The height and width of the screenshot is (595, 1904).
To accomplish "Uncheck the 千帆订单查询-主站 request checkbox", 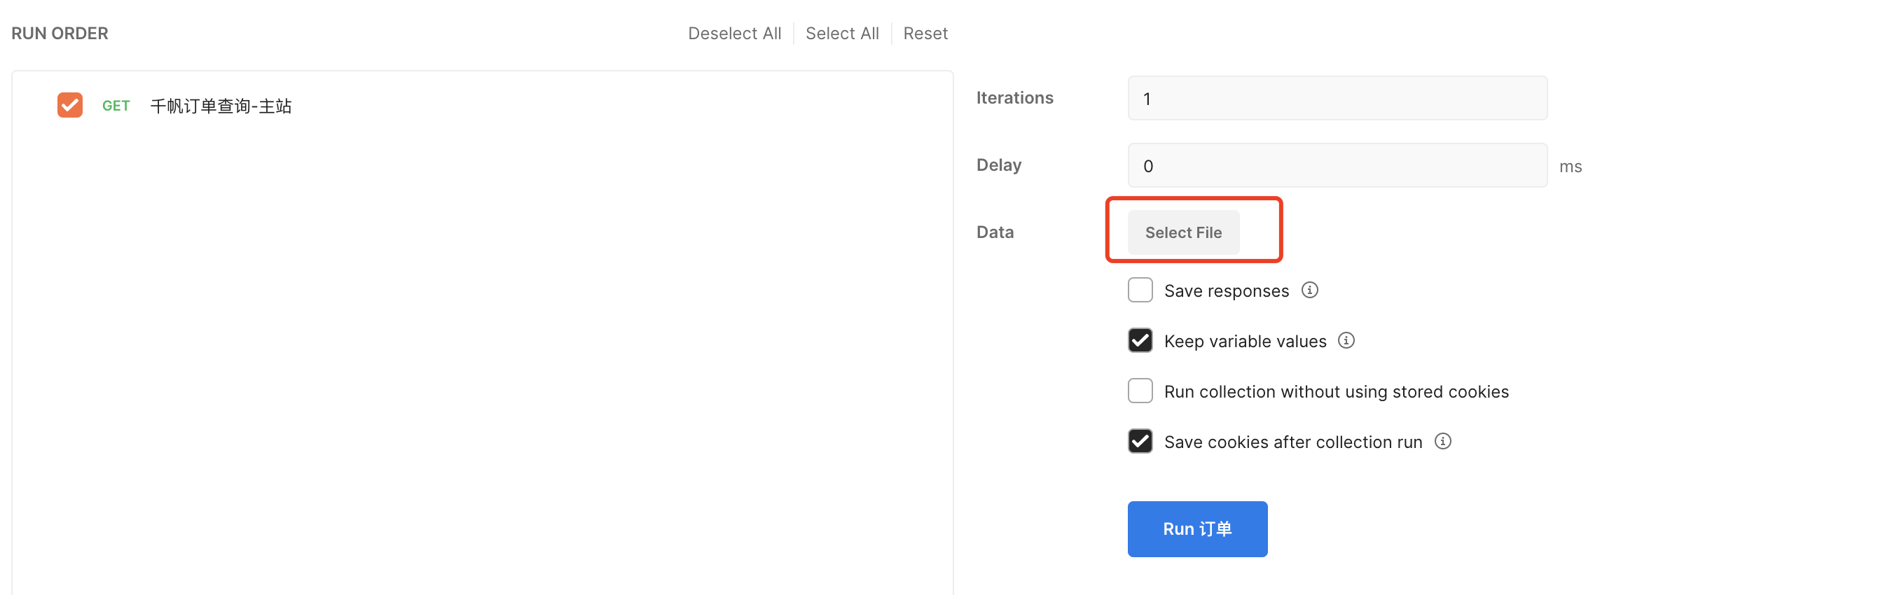I will pos(70,105).
